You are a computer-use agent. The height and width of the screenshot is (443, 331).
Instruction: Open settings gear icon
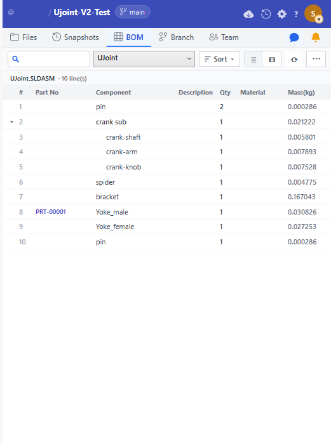[282, 14]
